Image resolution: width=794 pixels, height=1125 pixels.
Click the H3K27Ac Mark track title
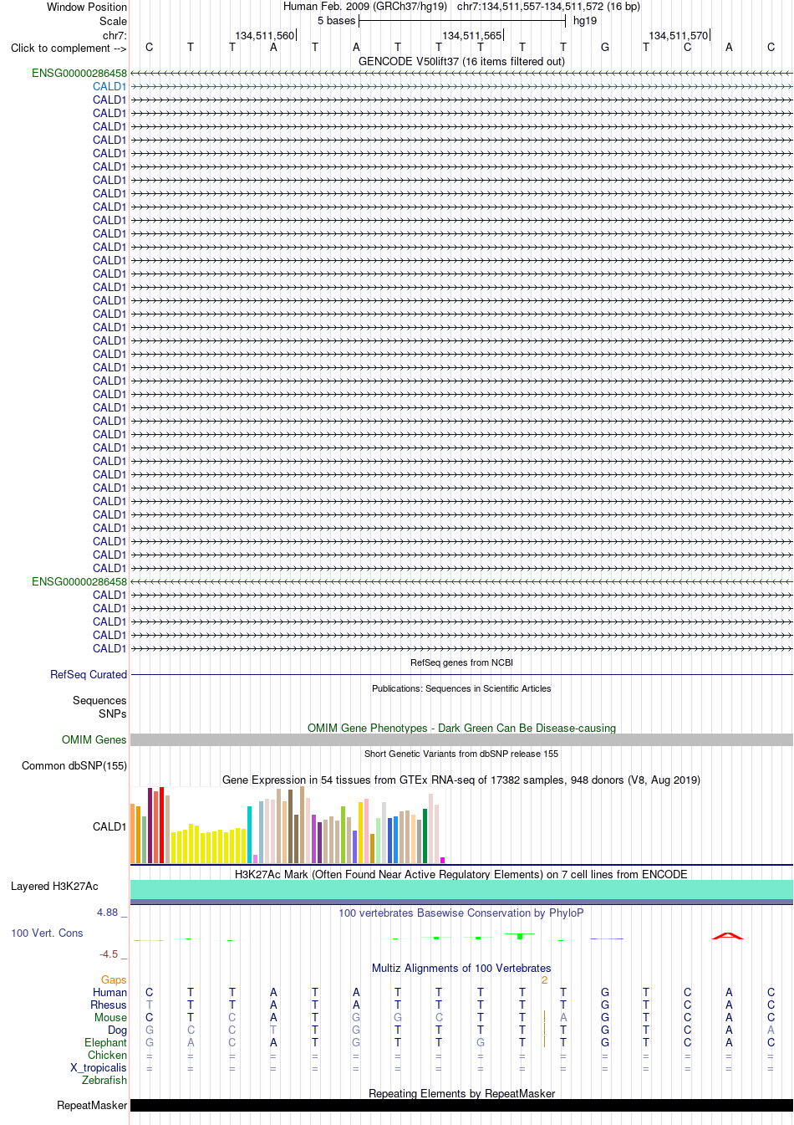pos(461,874)
